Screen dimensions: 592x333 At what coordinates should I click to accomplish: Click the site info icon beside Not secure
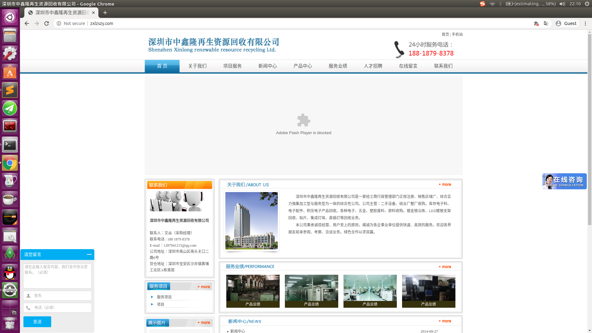coord(59,23)
